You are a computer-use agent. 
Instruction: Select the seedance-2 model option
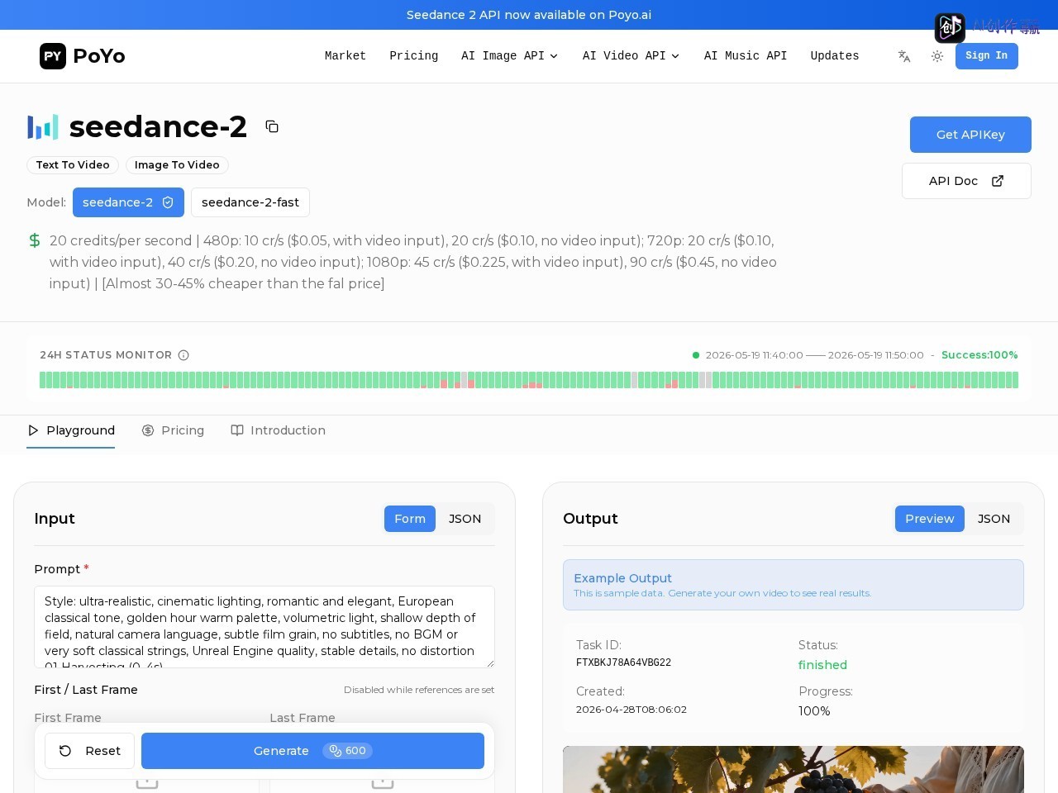click(x=128, y=202)
